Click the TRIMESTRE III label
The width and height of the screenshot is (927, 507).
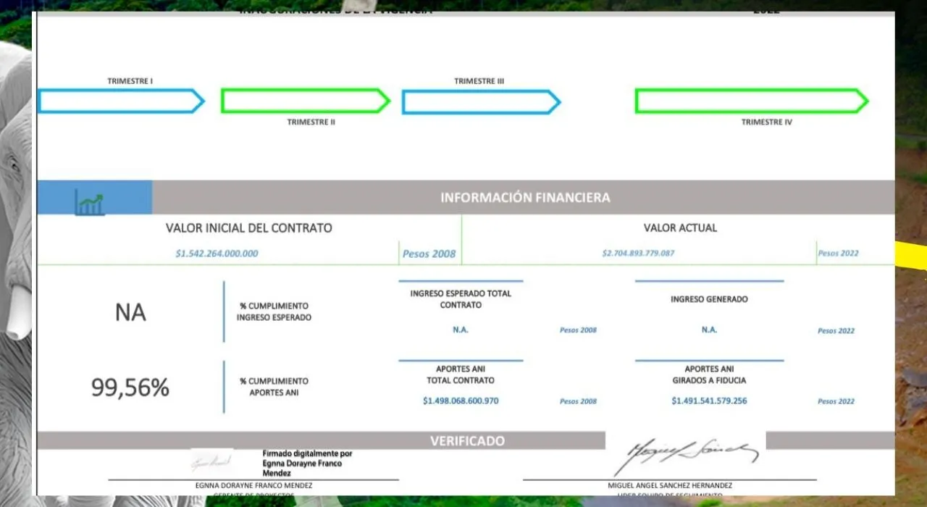[x=479, y=81]
